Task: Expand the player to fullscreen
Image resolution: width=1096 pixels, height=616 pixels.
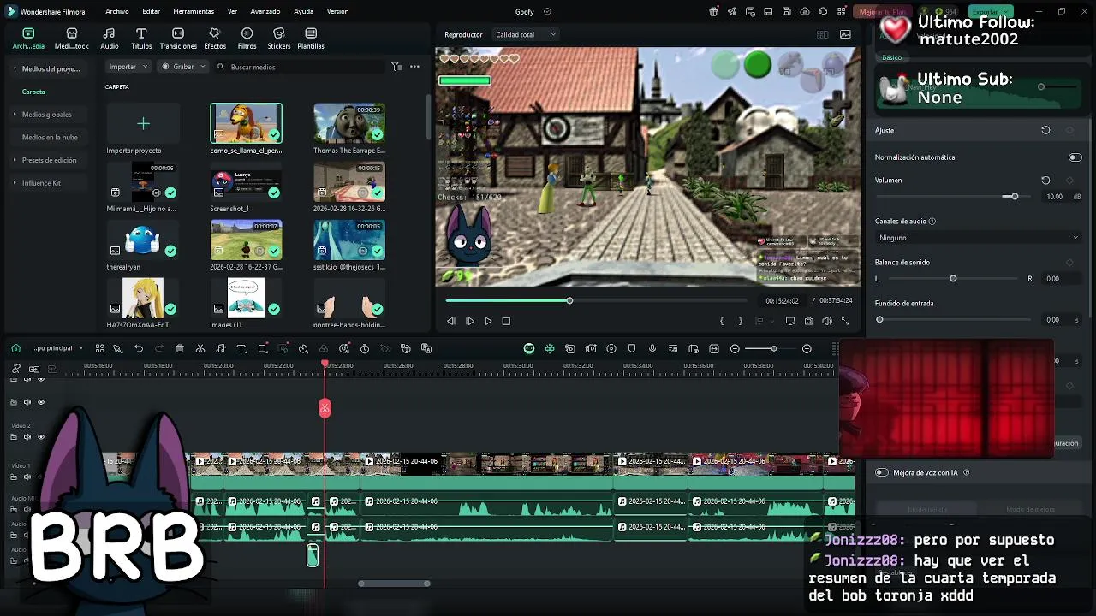Action: 845,321
